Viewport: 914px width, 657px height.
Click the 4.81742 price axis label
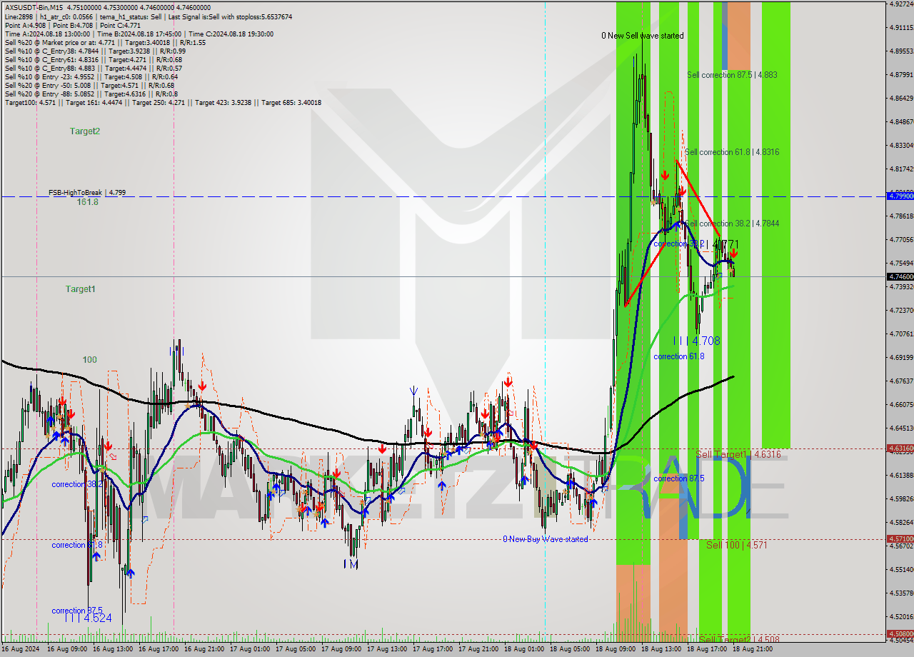pyautogui.click(x=902, y=169)
